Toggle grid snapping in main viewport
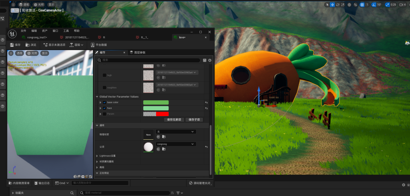 362,5
